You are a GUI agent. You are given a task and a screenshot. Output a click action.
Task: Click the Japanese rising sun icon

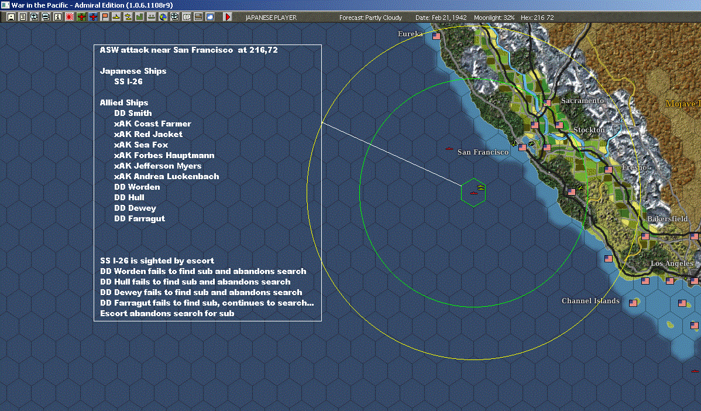click(x=69, y=17)
